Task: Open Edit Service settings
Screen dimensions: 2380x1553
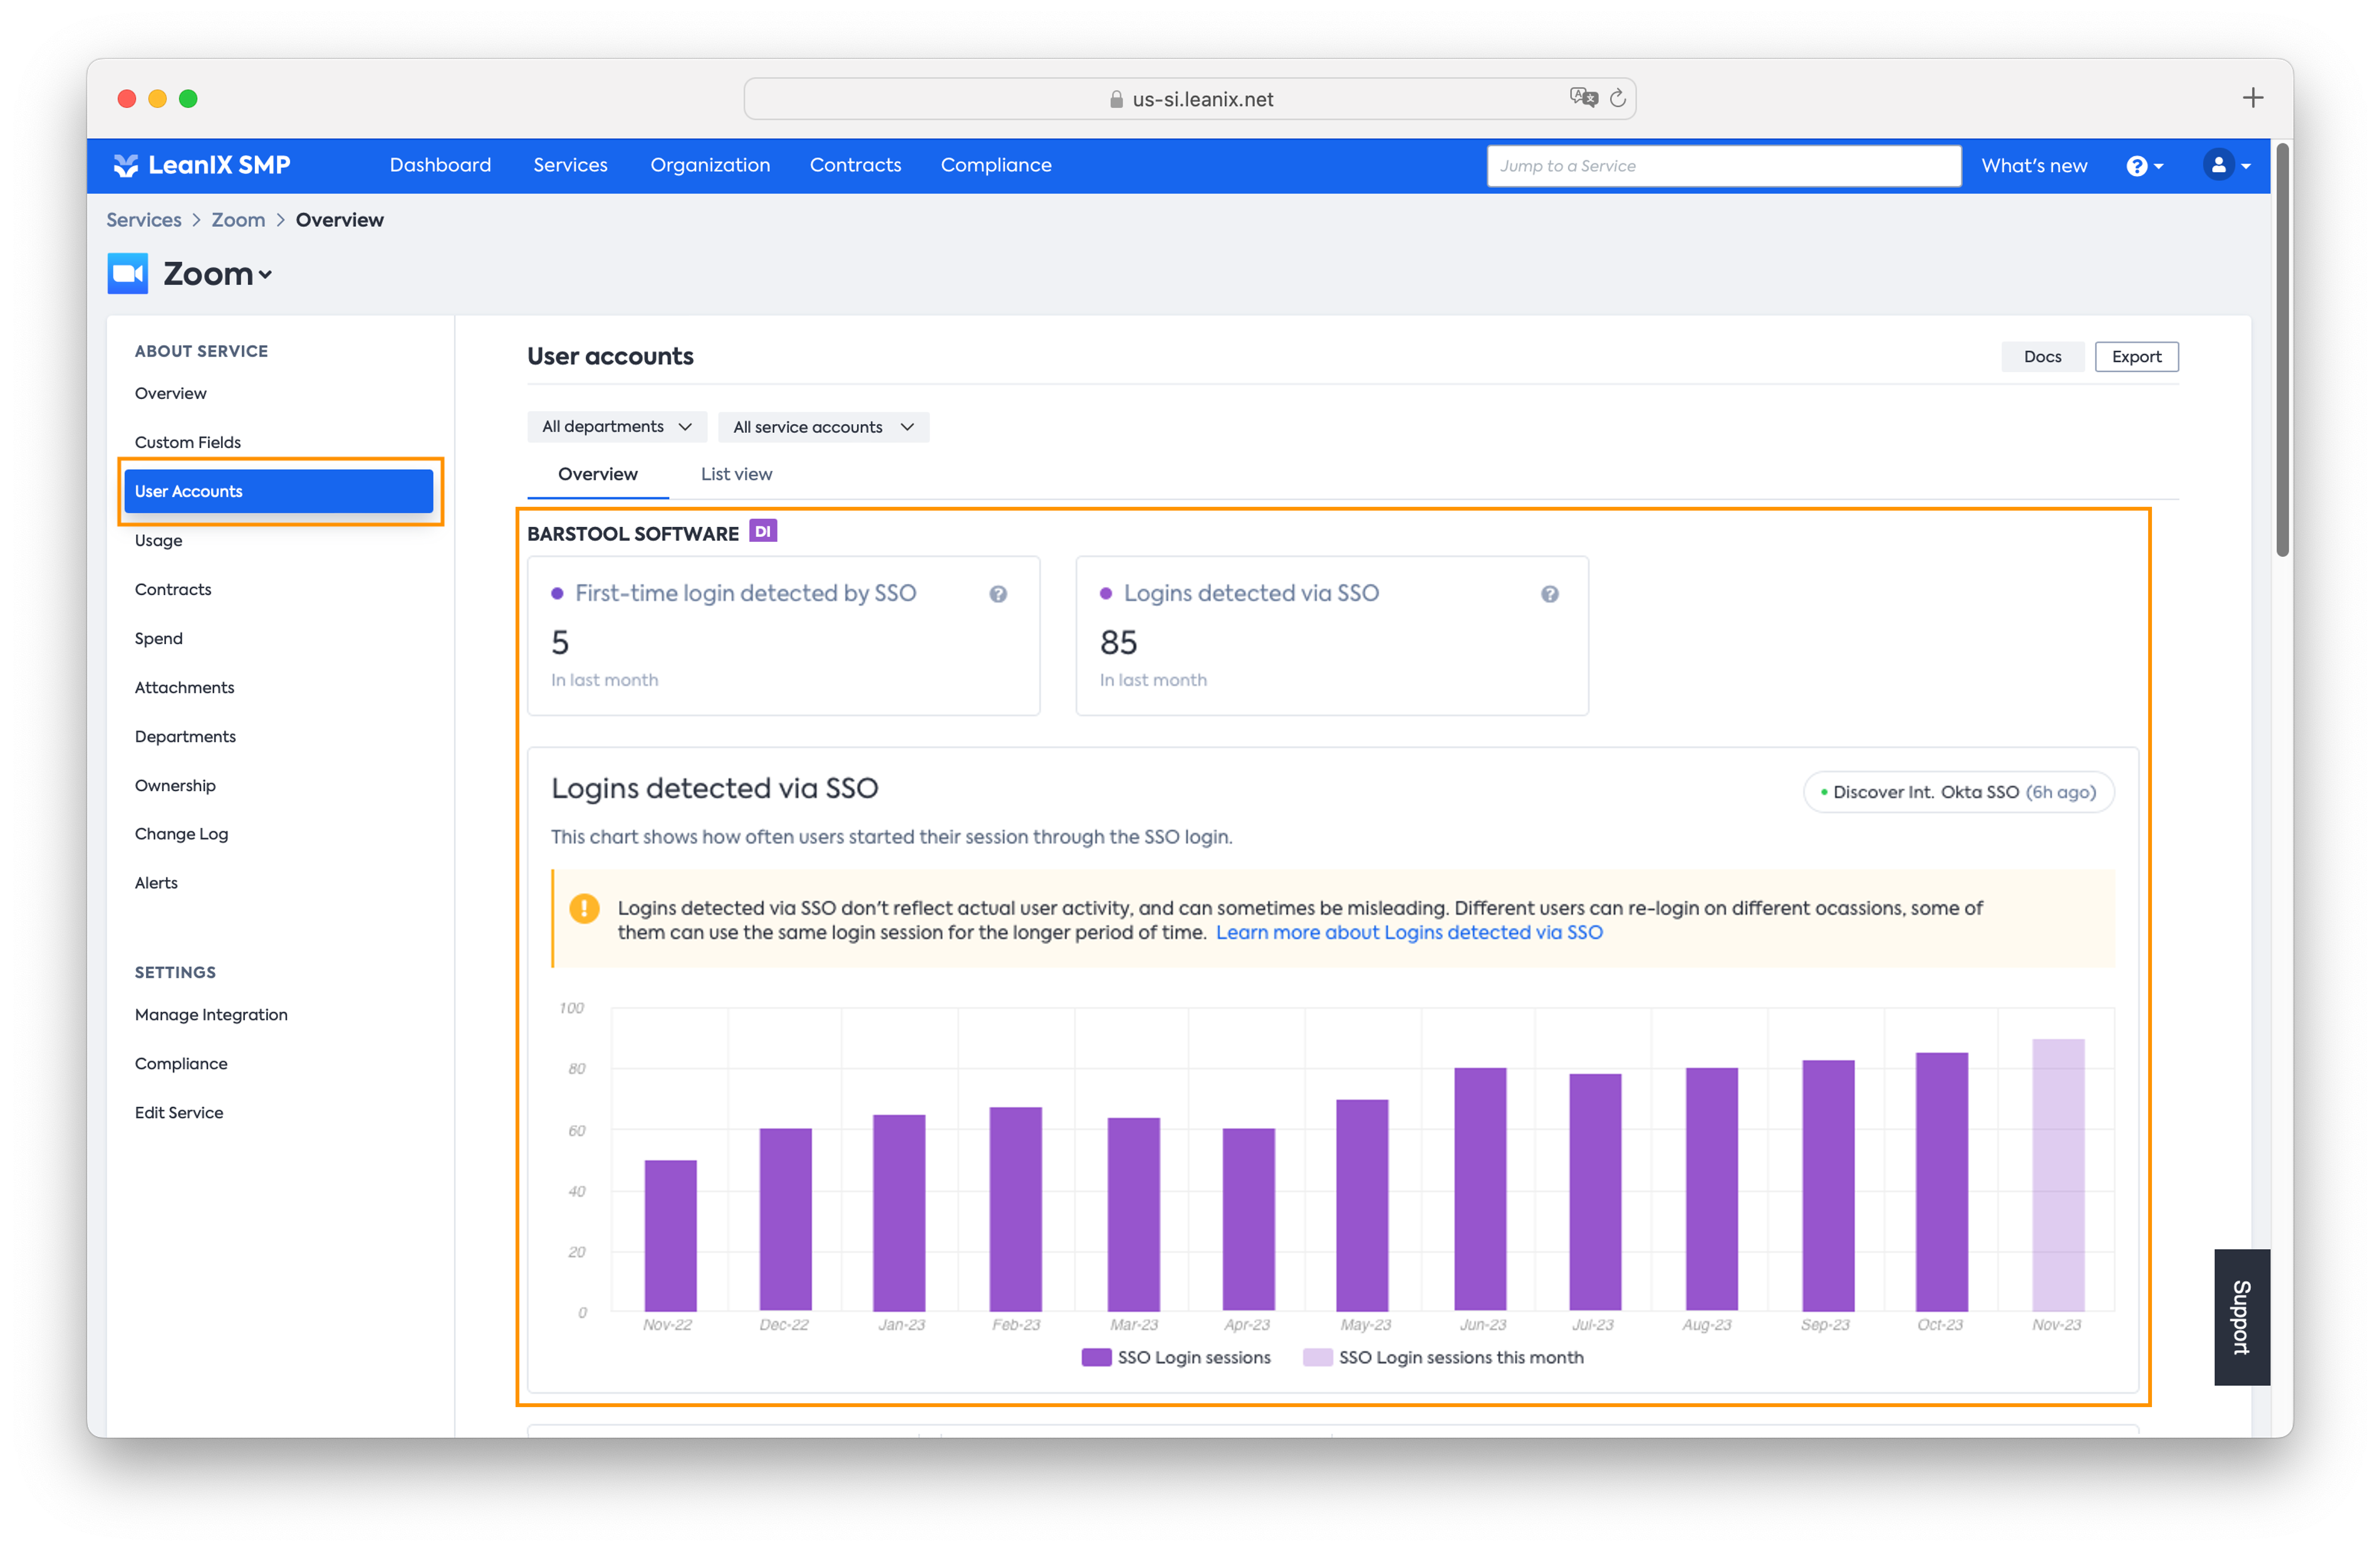Action: coord(180,1112)
